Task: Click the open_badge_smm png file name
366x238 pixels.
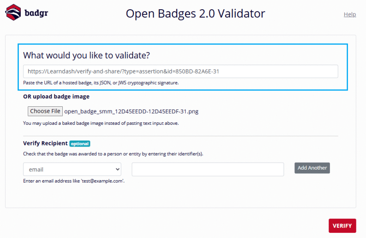Action: point(132,111)
